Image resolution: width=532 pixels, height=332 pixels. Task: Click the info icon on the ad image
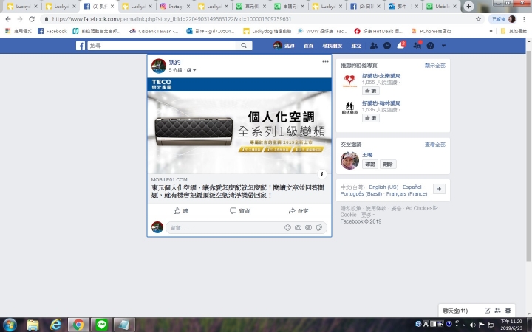click(x=322, y=174)
